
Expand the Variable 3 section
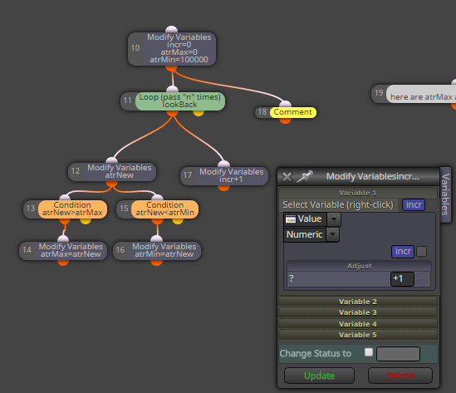(x=358, y=312)
